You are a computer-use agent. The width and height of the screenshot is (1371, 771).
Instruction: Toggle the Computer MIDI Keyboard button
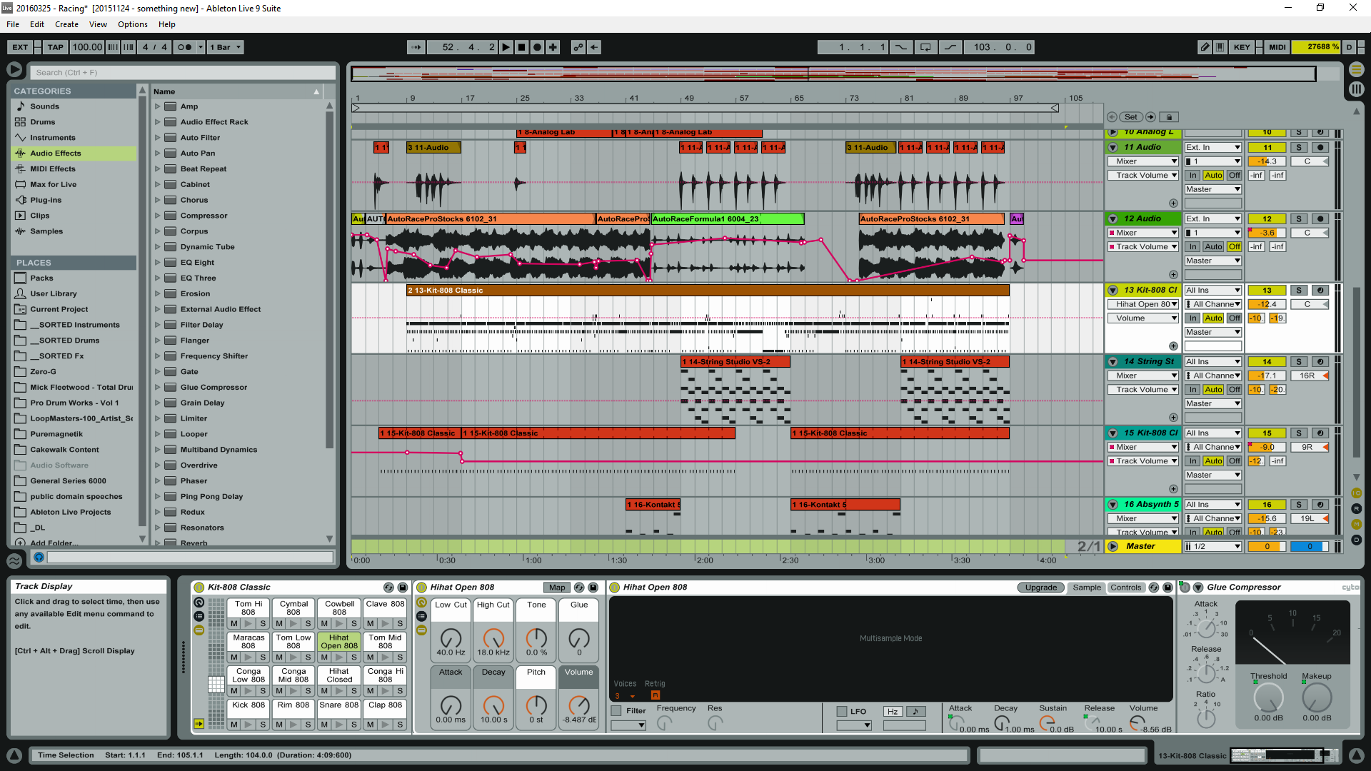(x=1220, y=47)
